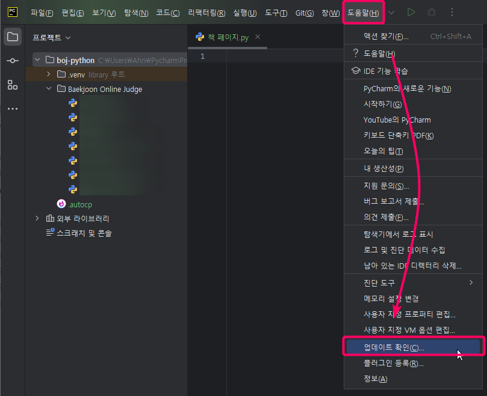Choose 사용자 지정 프로퍼티 편집...

coord(413,314)
